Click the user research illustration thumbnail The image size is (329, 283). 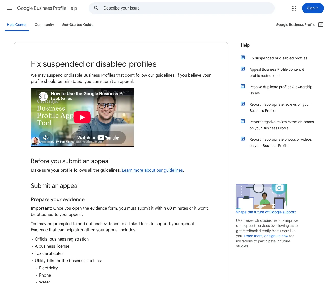(x=262, y=197)
